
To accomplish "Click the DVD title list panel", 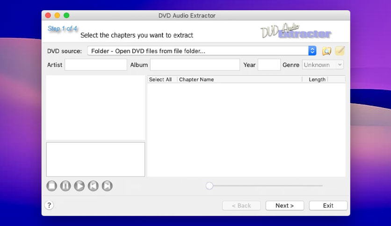I will click(x=95, y=107).
